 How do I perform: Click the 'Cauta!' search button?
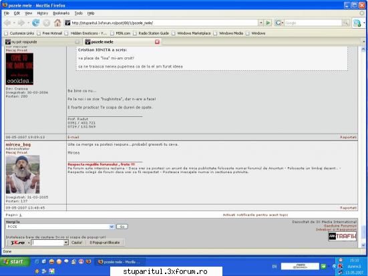point(77,243)
